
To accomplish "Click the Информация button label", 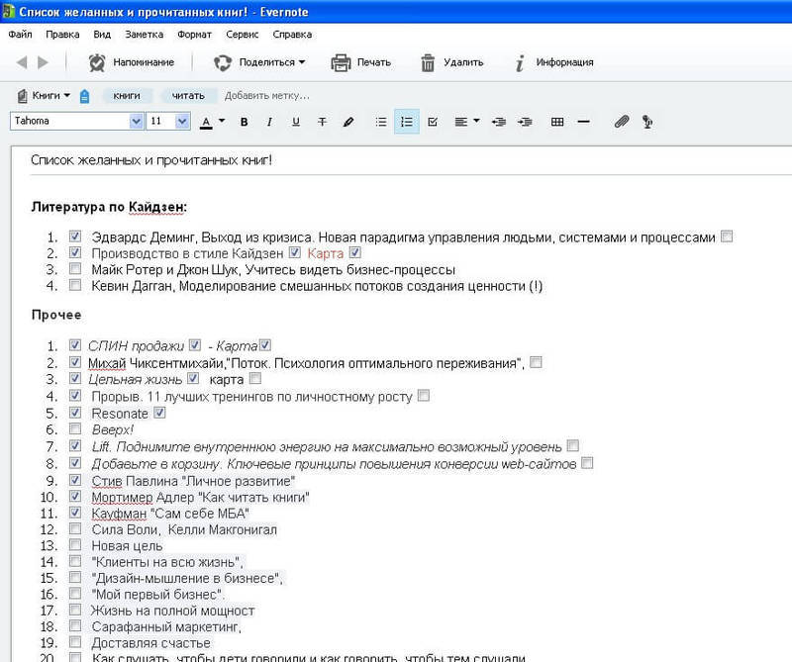I will click(564, 62).
